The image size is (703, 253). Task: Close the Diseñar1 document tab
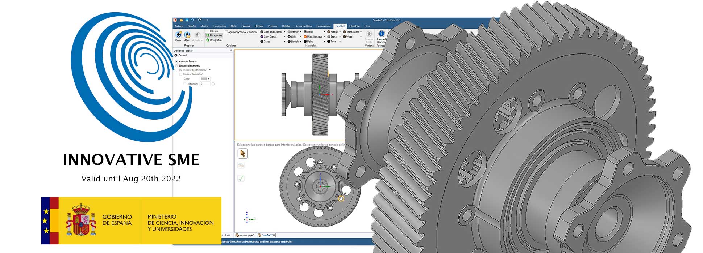tap(274, 235)
